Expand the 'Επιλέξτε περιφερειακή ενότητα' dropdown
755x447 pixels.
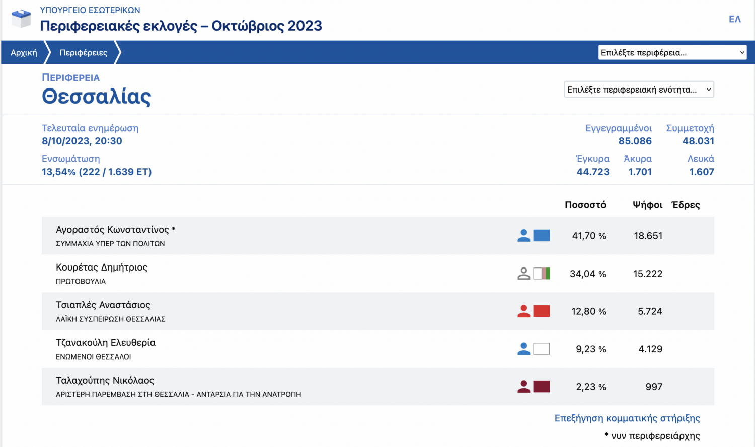pyautogui.click(x=639, y=90)
